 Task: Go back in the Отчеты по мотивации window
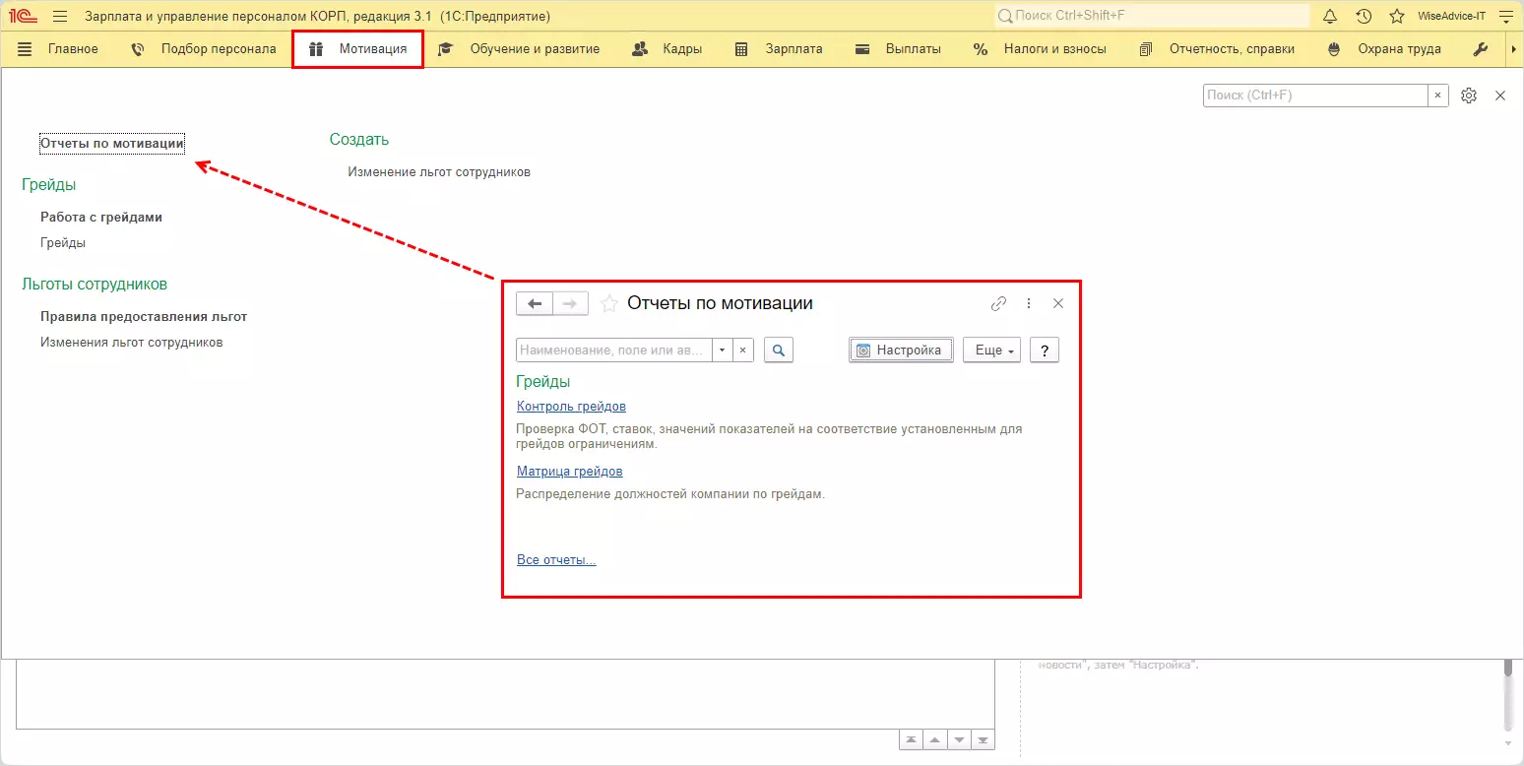[535, 303]
